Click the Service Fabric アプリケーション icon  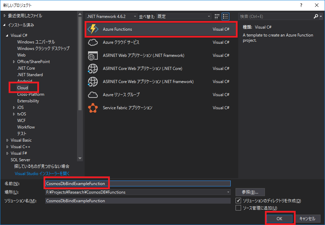tap(93, 108)
